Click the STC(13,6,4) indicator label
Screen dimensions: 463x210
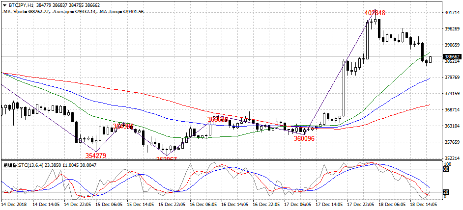tap(36, 165)
